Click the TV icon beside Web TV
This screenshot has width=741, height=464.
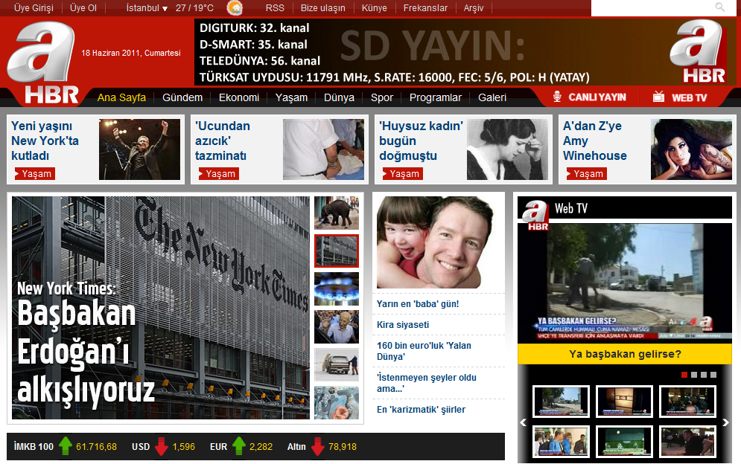(x=659, y=97)
